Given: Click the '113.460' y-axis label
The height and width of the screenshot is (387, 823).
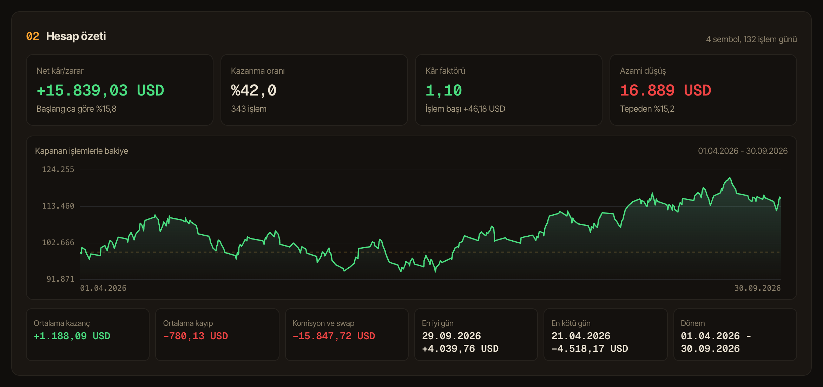Looking at the screenshot, I should 58,206.
